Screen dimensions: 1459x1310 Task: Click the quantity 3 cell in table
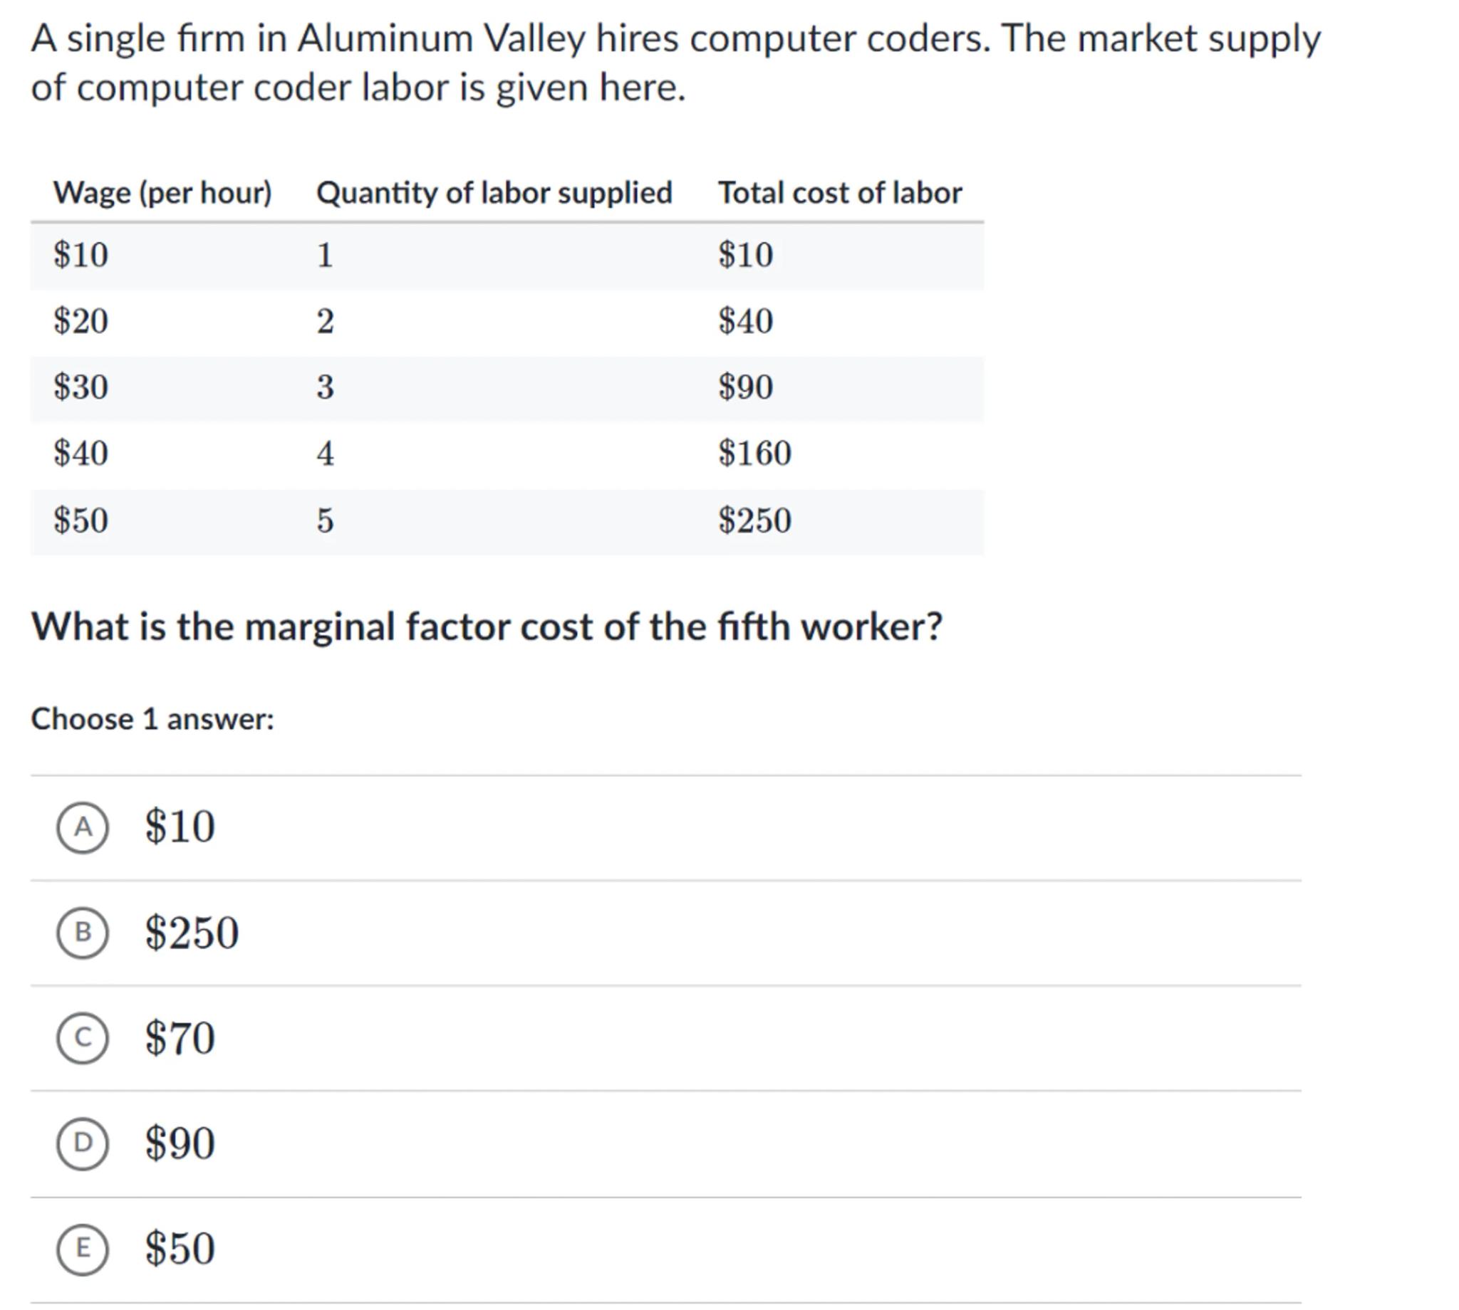pyautogui.click(x=326, y=387)
